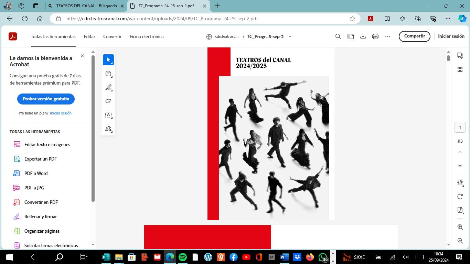Expand the TC_Progr file name dropdown
Screen dimensions: 470x264
point(290,36)
